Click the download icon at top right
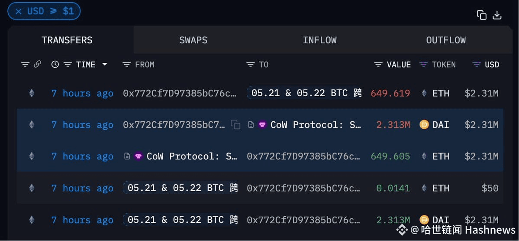The width and height of the screenshot is (519, 241). 497,15
